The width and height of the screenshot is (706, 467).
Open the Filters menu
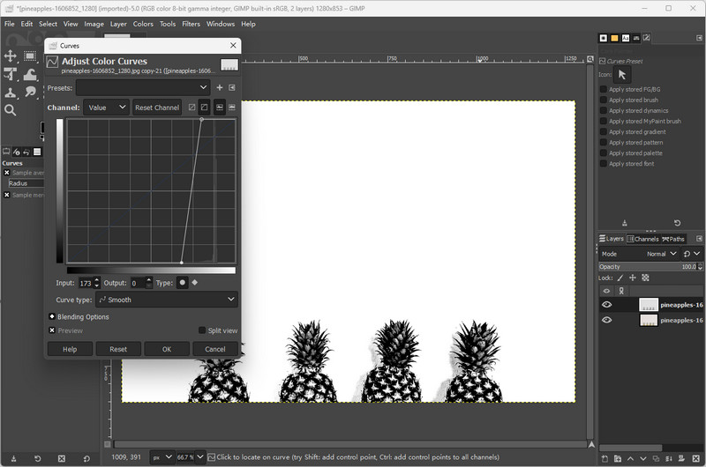[x=191, y=24]
